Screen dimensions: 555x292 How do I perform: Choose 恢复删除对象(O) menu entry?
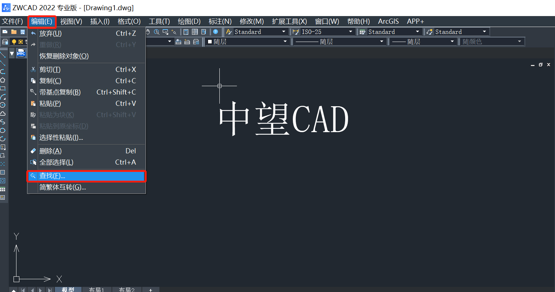(x=87, y=56)
